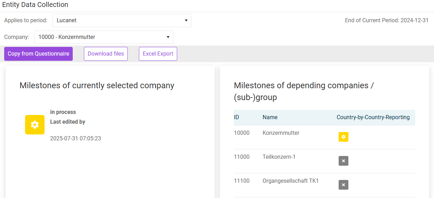Click the large yellow gear in-process status icon
434x198 pixels.
[35, 125]
